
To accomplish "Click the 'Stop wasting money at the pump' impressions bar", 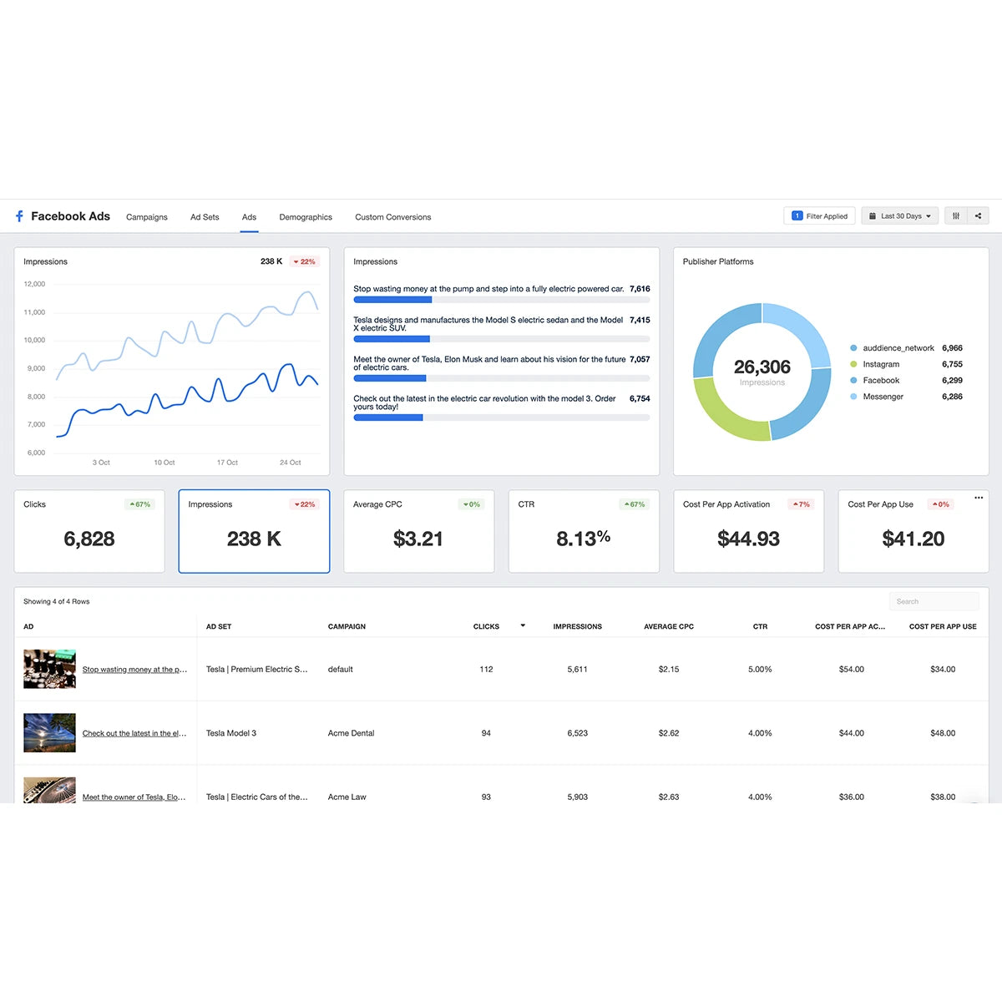I will tap(502, 300).
